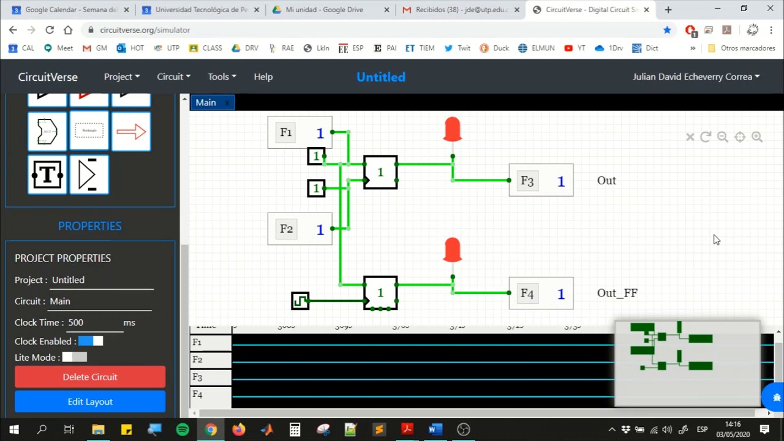
Task: Click the blue bug report icon
Action: click(x=775, y=397)
